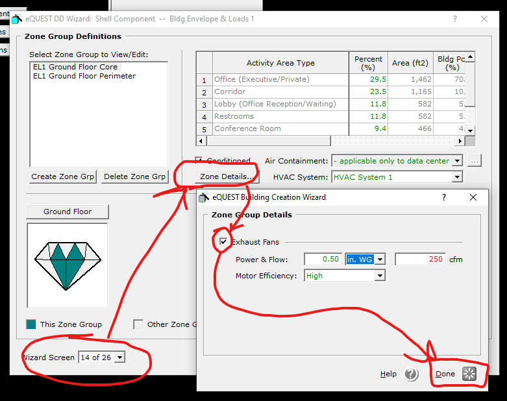Click the exhaust flow 250 cfm field

[x=420, y=259]
